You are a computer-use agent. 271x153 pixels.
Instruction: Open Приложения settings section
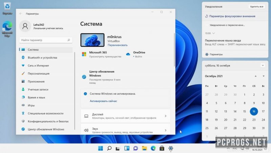click(46, 81)
